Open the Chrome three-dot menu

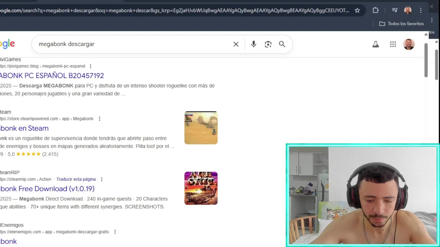click(421, 10)
